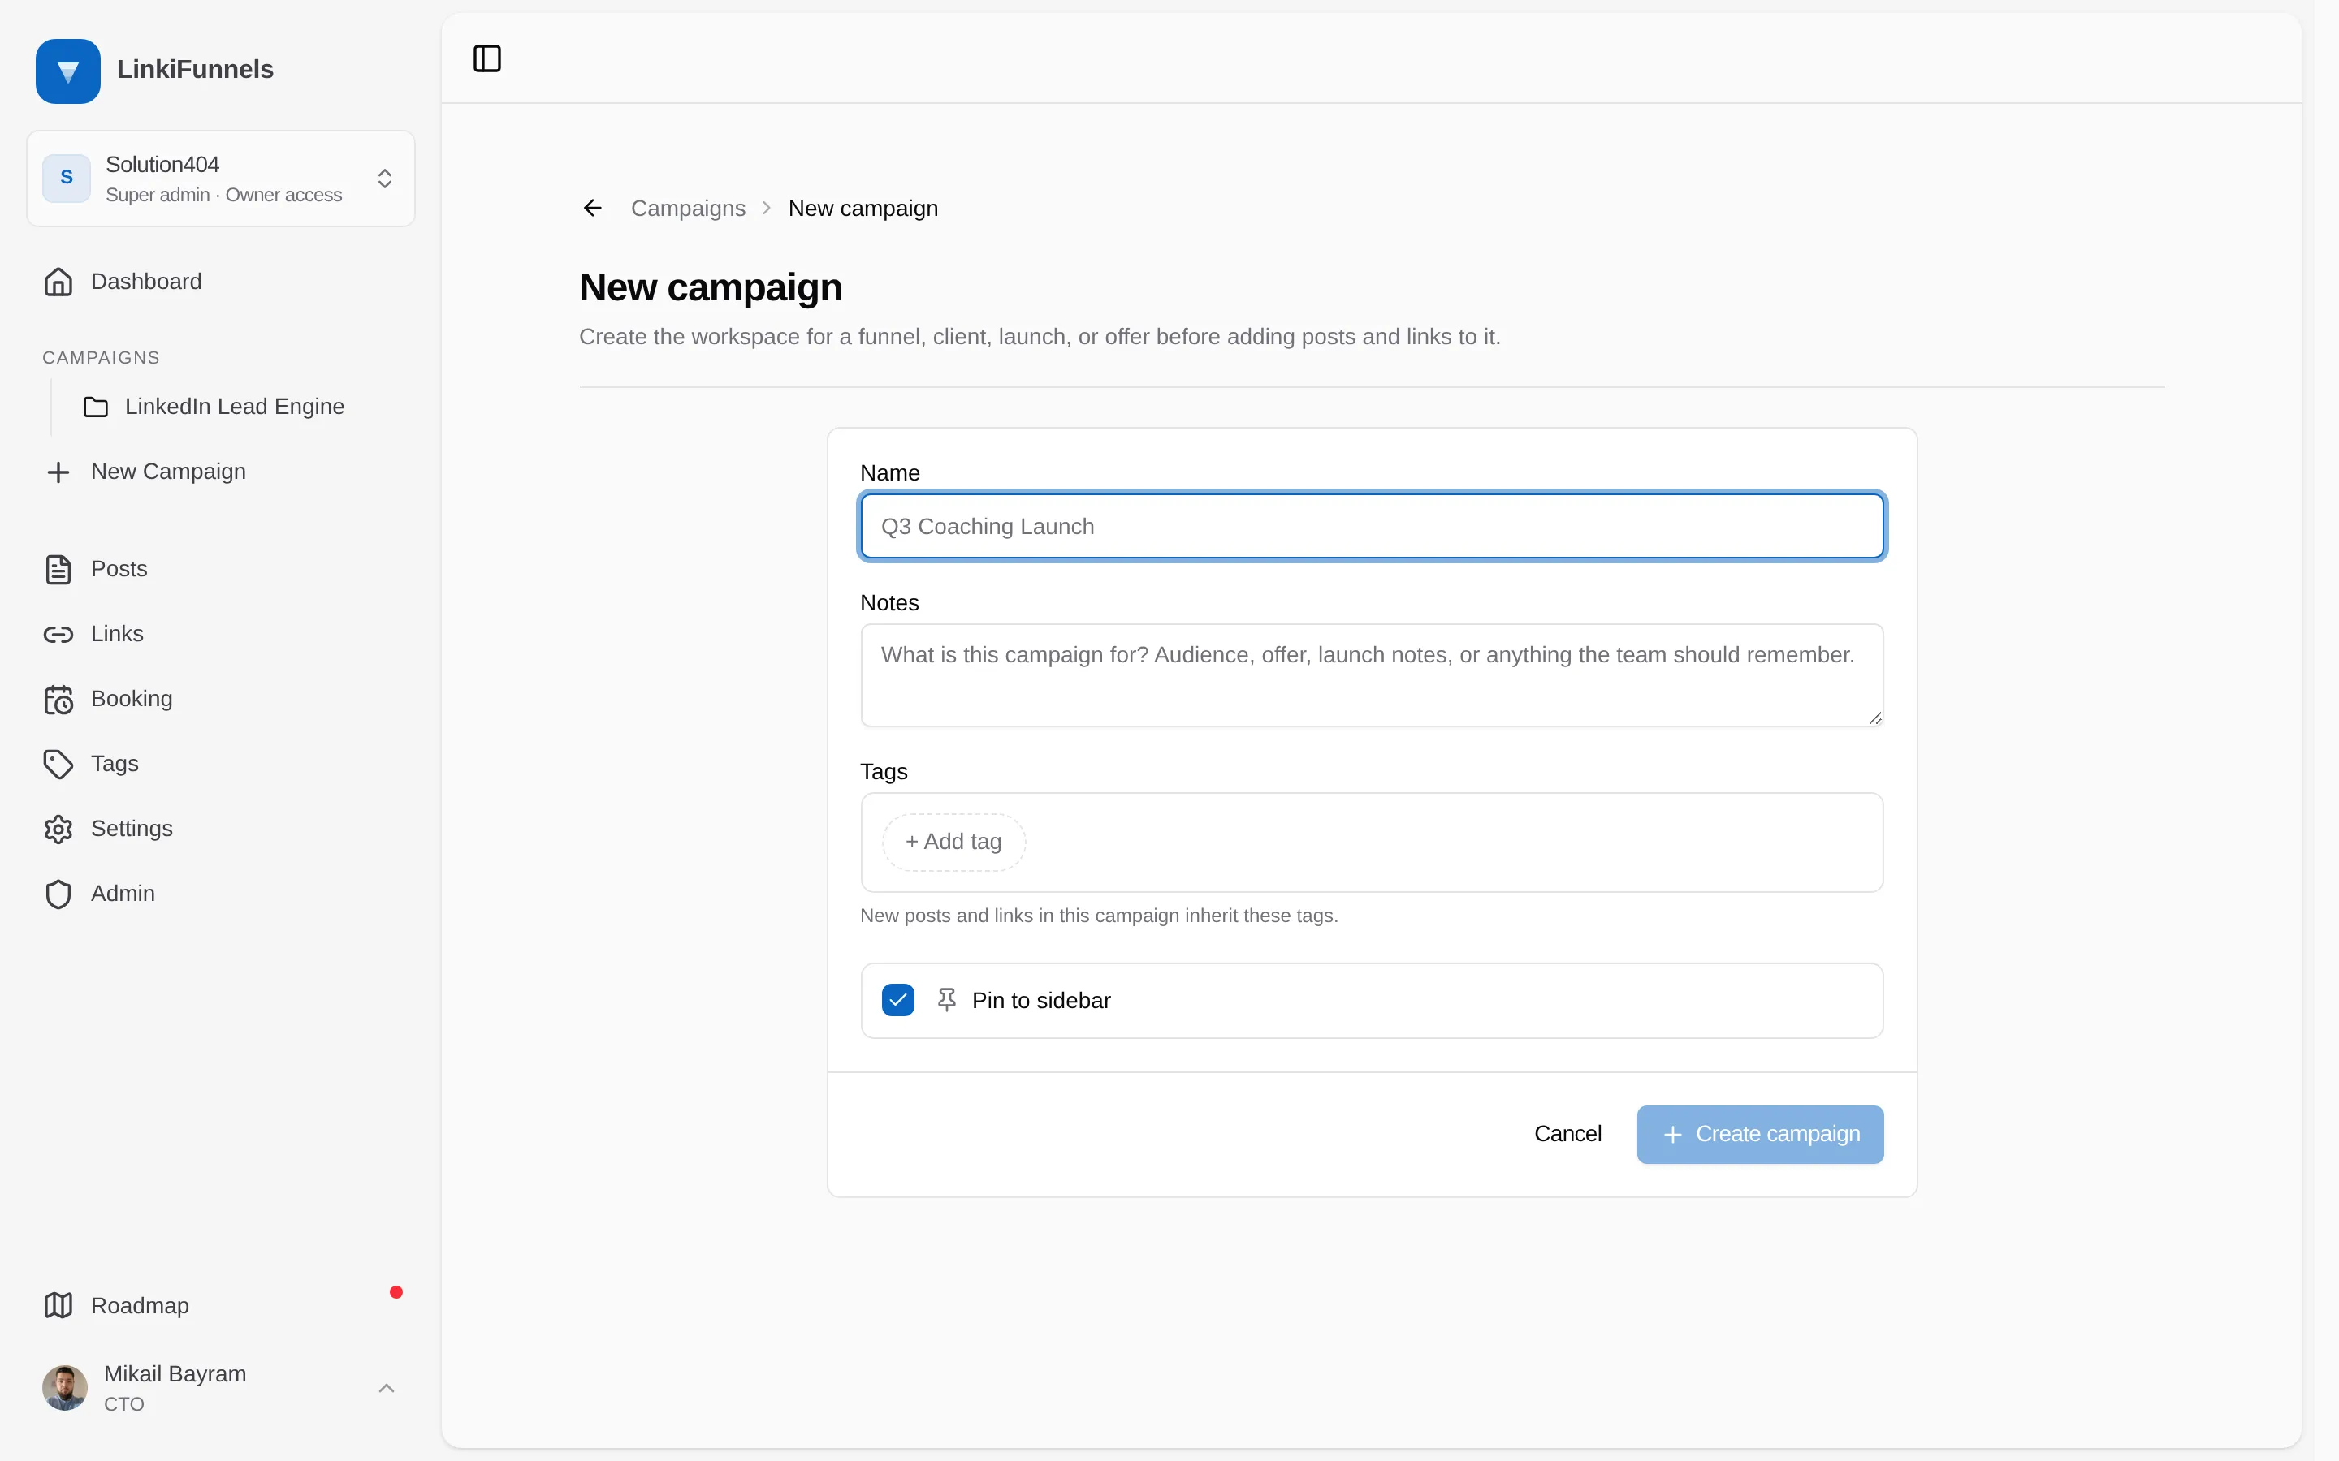Click the back arrow next to Campaigns

593,208
